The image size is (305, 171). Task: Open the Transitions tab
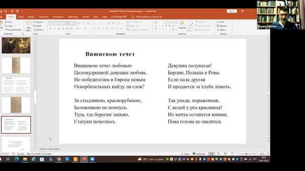point(43,17)
